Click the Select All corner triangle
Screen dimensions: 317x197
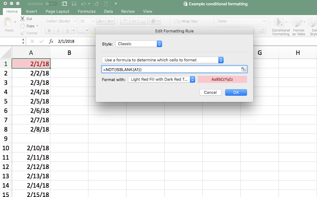(x=6, y=53)
